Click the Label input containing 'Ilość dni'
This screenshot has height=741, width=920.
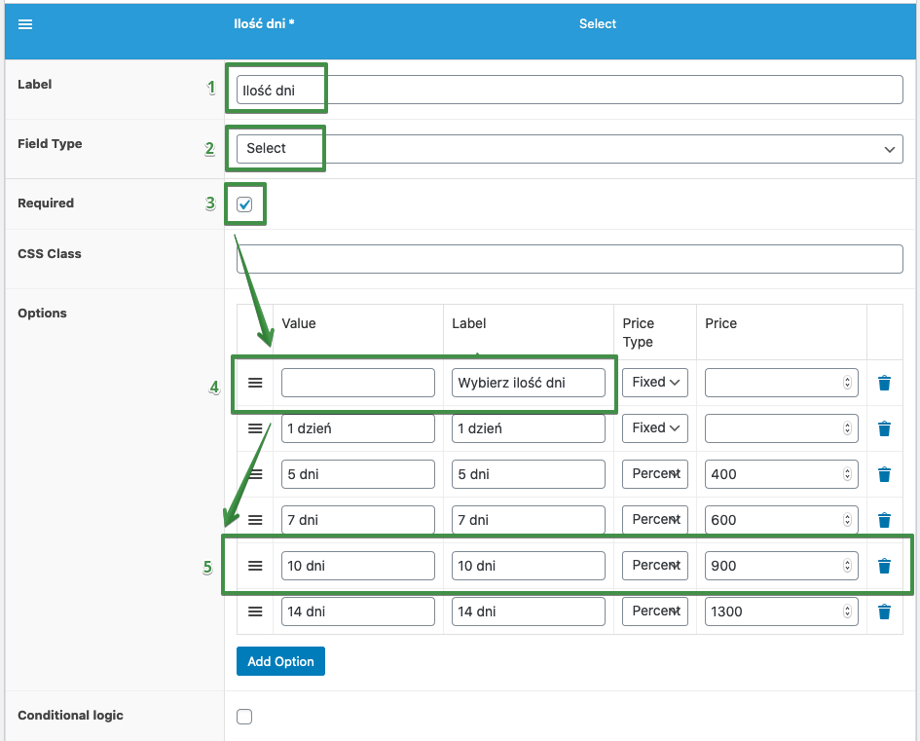pyautogui.click(x=570, y=90)
